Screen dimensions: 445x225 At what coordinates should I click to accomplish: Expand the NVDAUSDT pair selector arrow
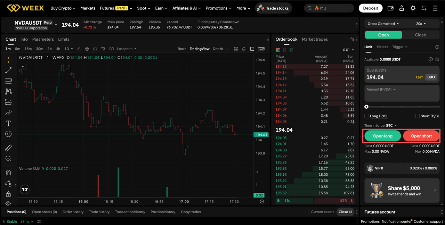56,25
